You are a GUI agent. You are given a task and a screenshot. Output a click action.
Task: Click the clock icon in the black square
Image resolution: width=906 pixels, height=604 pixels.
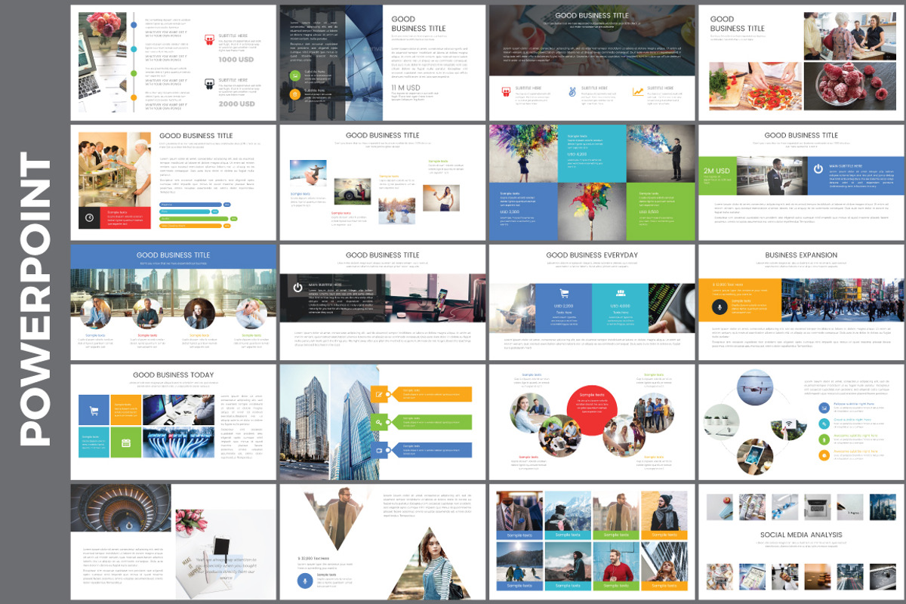pos(90,217)
